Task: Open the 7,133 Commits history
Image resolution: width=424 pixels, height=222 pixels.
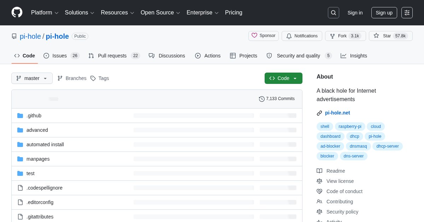Action: 277,99
